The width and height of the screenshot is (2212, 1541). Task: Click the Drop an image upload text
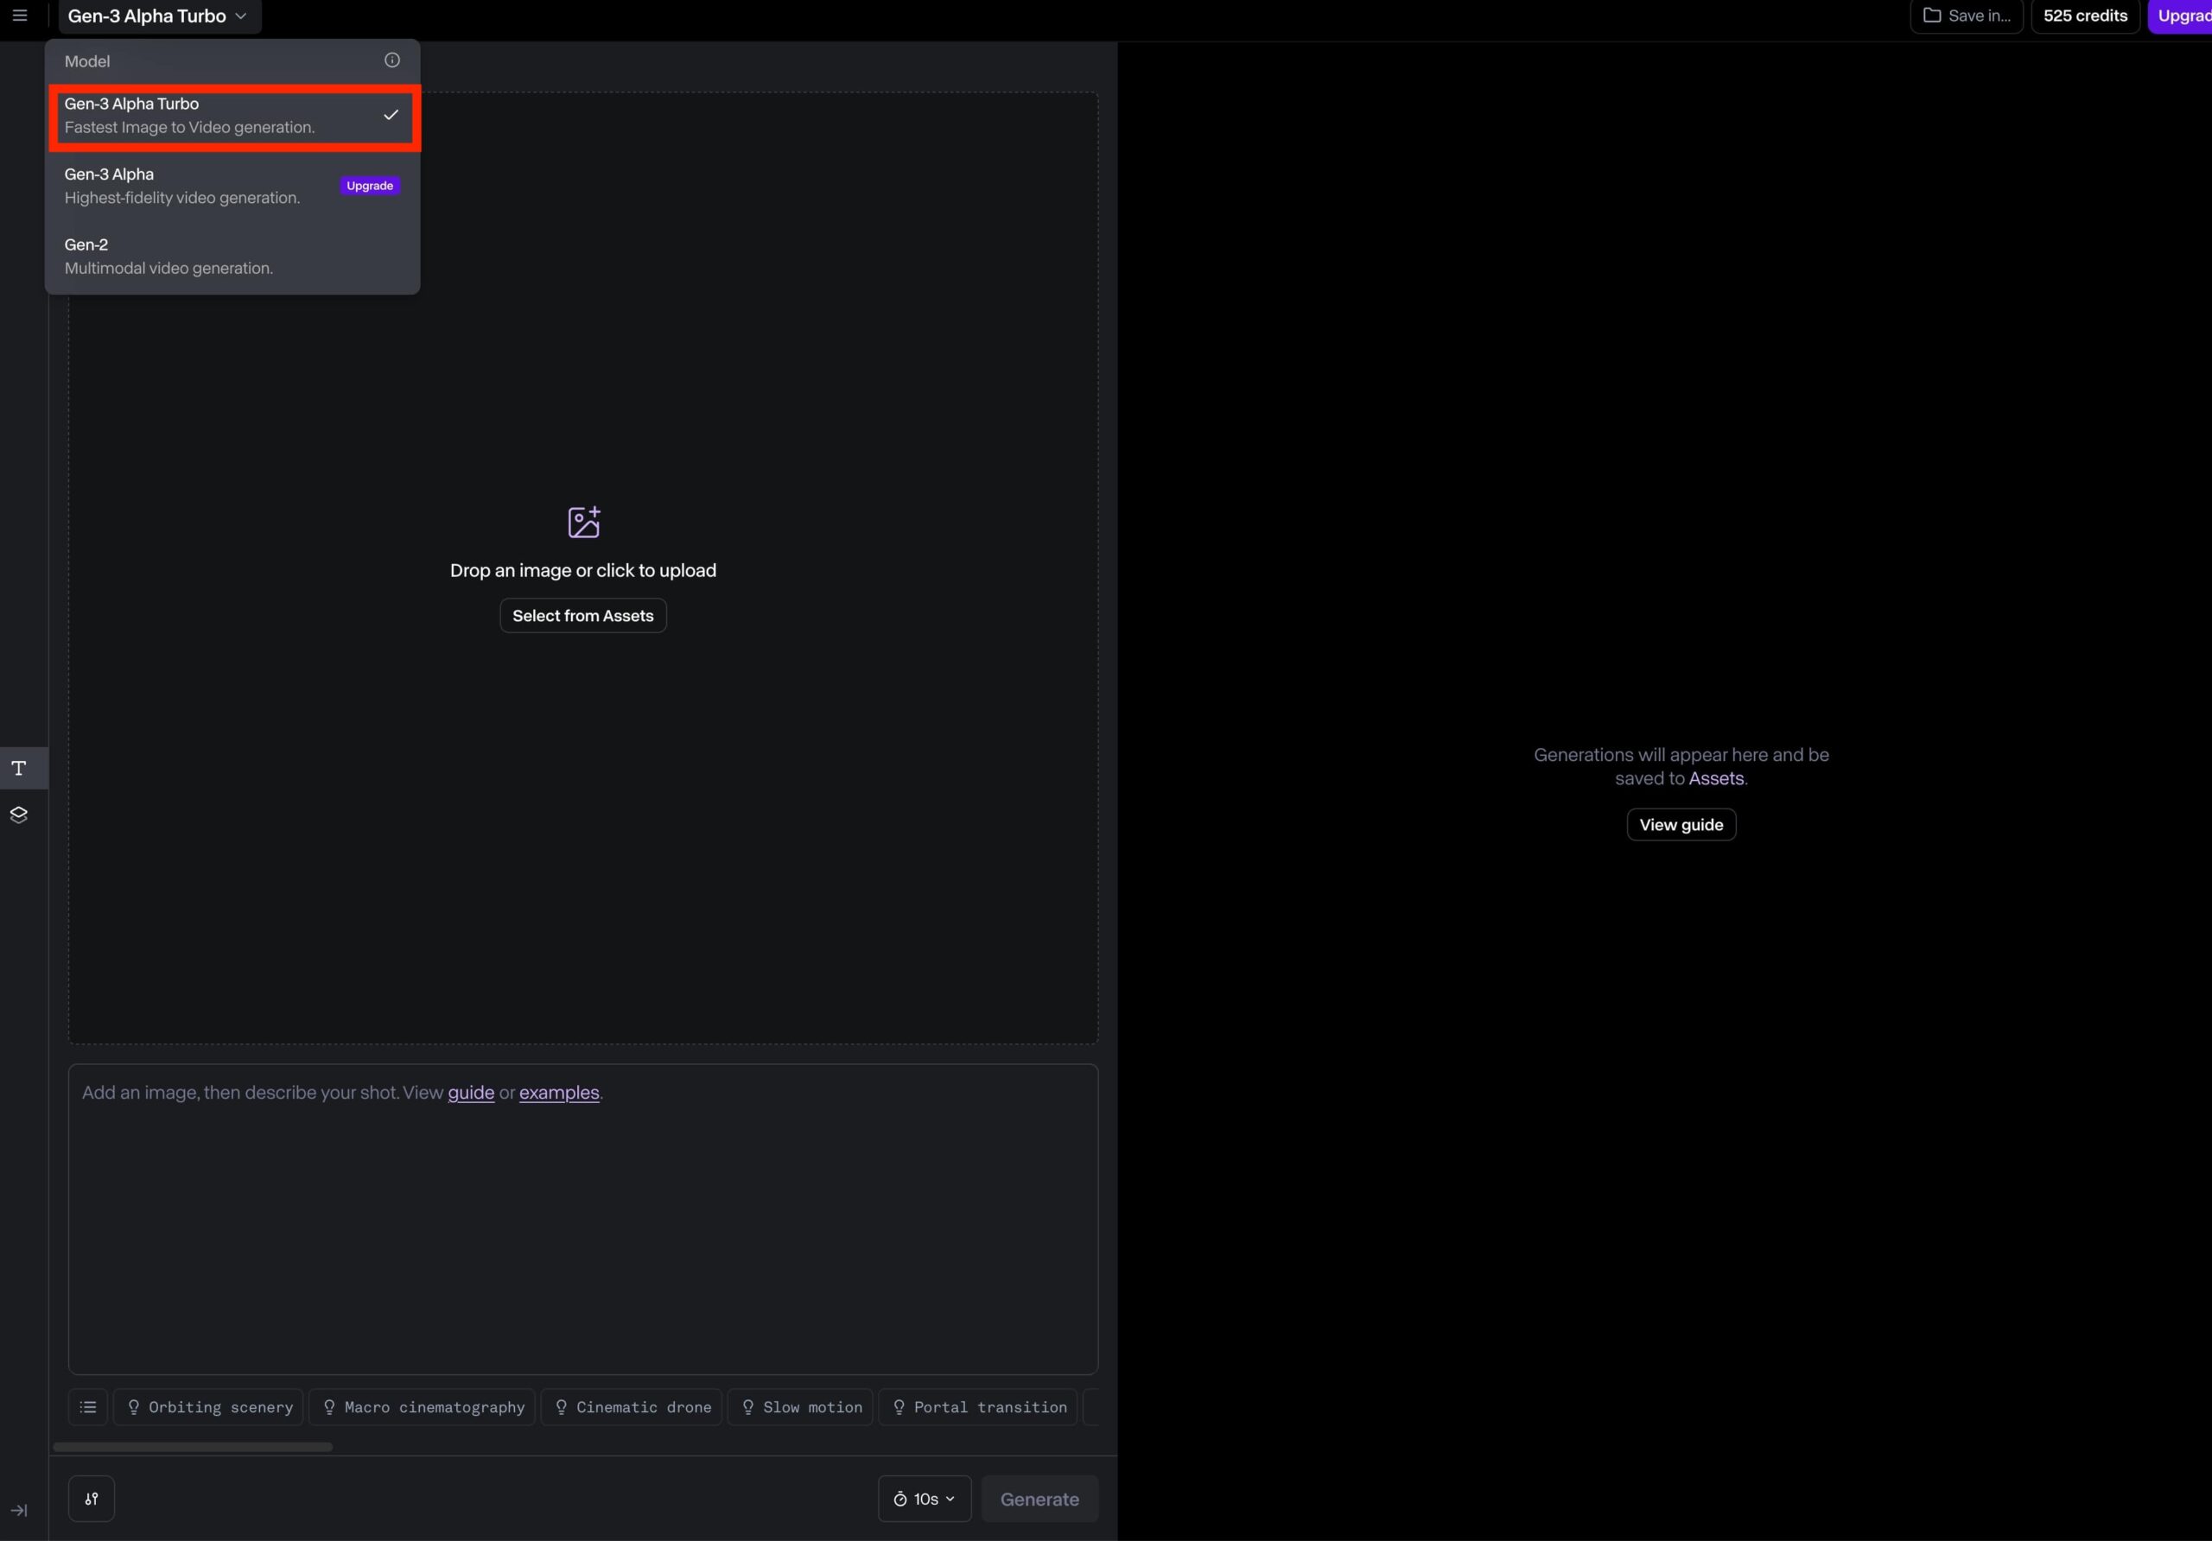pyautogui.click(x=583, y=570)
